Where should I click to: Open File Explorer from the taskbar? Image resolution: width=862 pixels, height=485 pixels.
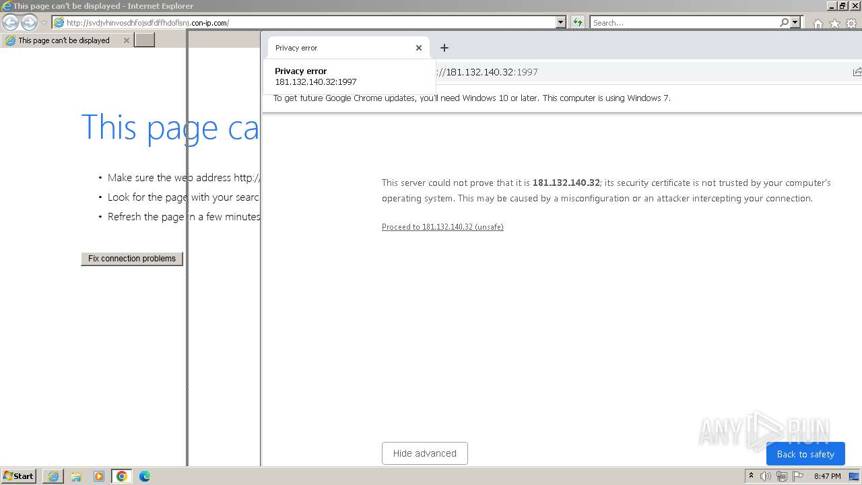pos(76,476)
